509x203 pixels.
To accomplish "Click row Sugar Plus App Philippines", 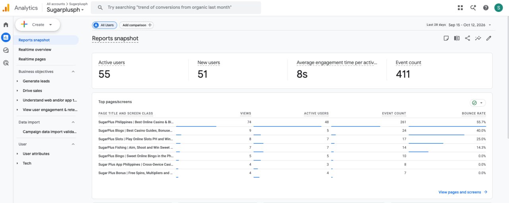I will click(292, 165).
